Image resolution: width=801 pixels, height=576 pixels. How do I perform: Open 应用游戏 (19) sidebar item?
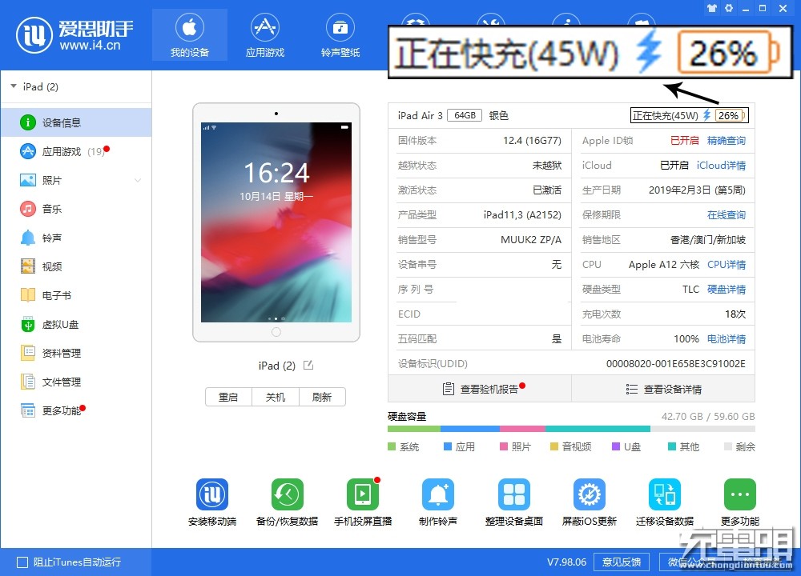[76, 151]
